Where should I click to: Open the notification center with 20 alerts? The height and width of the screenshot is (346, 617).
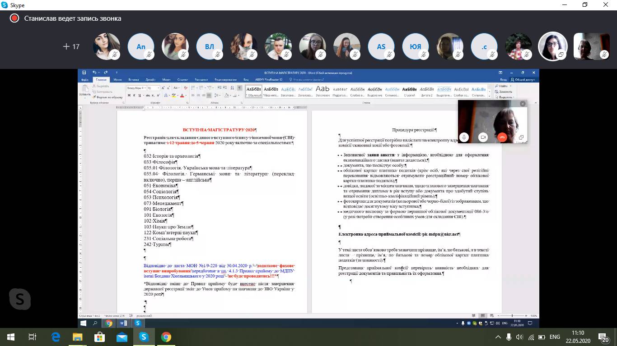click(x=604, y=337)
